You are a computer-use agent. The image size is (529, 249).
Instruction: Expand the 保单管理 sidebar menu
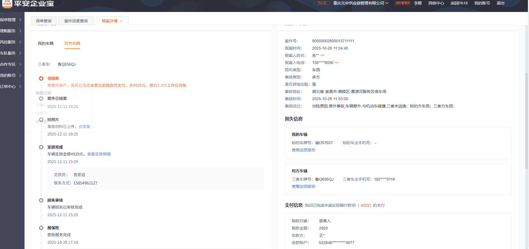point(11,20)
